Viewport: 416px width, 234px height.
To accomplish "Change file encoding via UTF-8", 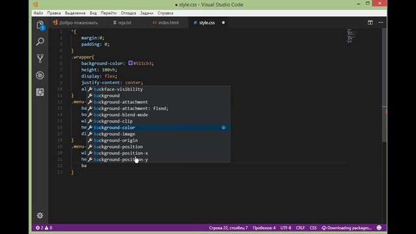I will pos(286,227).
